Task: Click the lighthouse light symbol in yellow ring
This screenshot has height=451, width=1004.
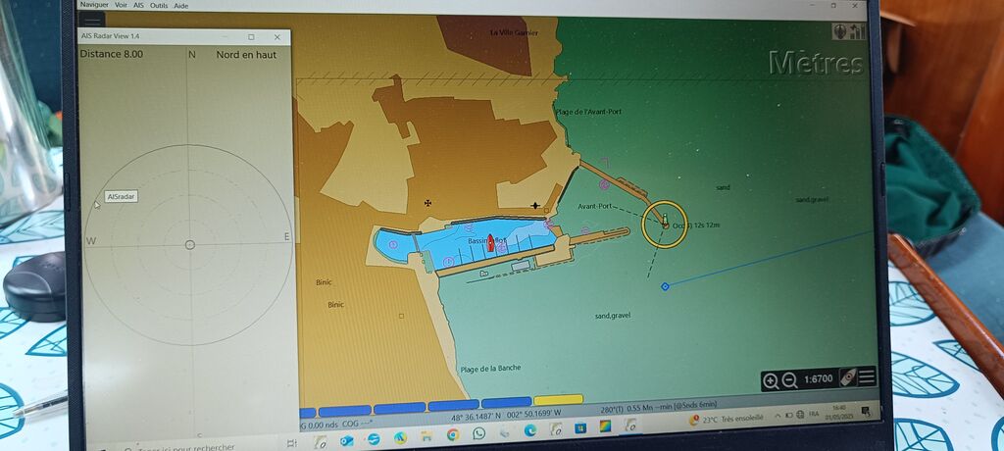Action: pos(665,222)
